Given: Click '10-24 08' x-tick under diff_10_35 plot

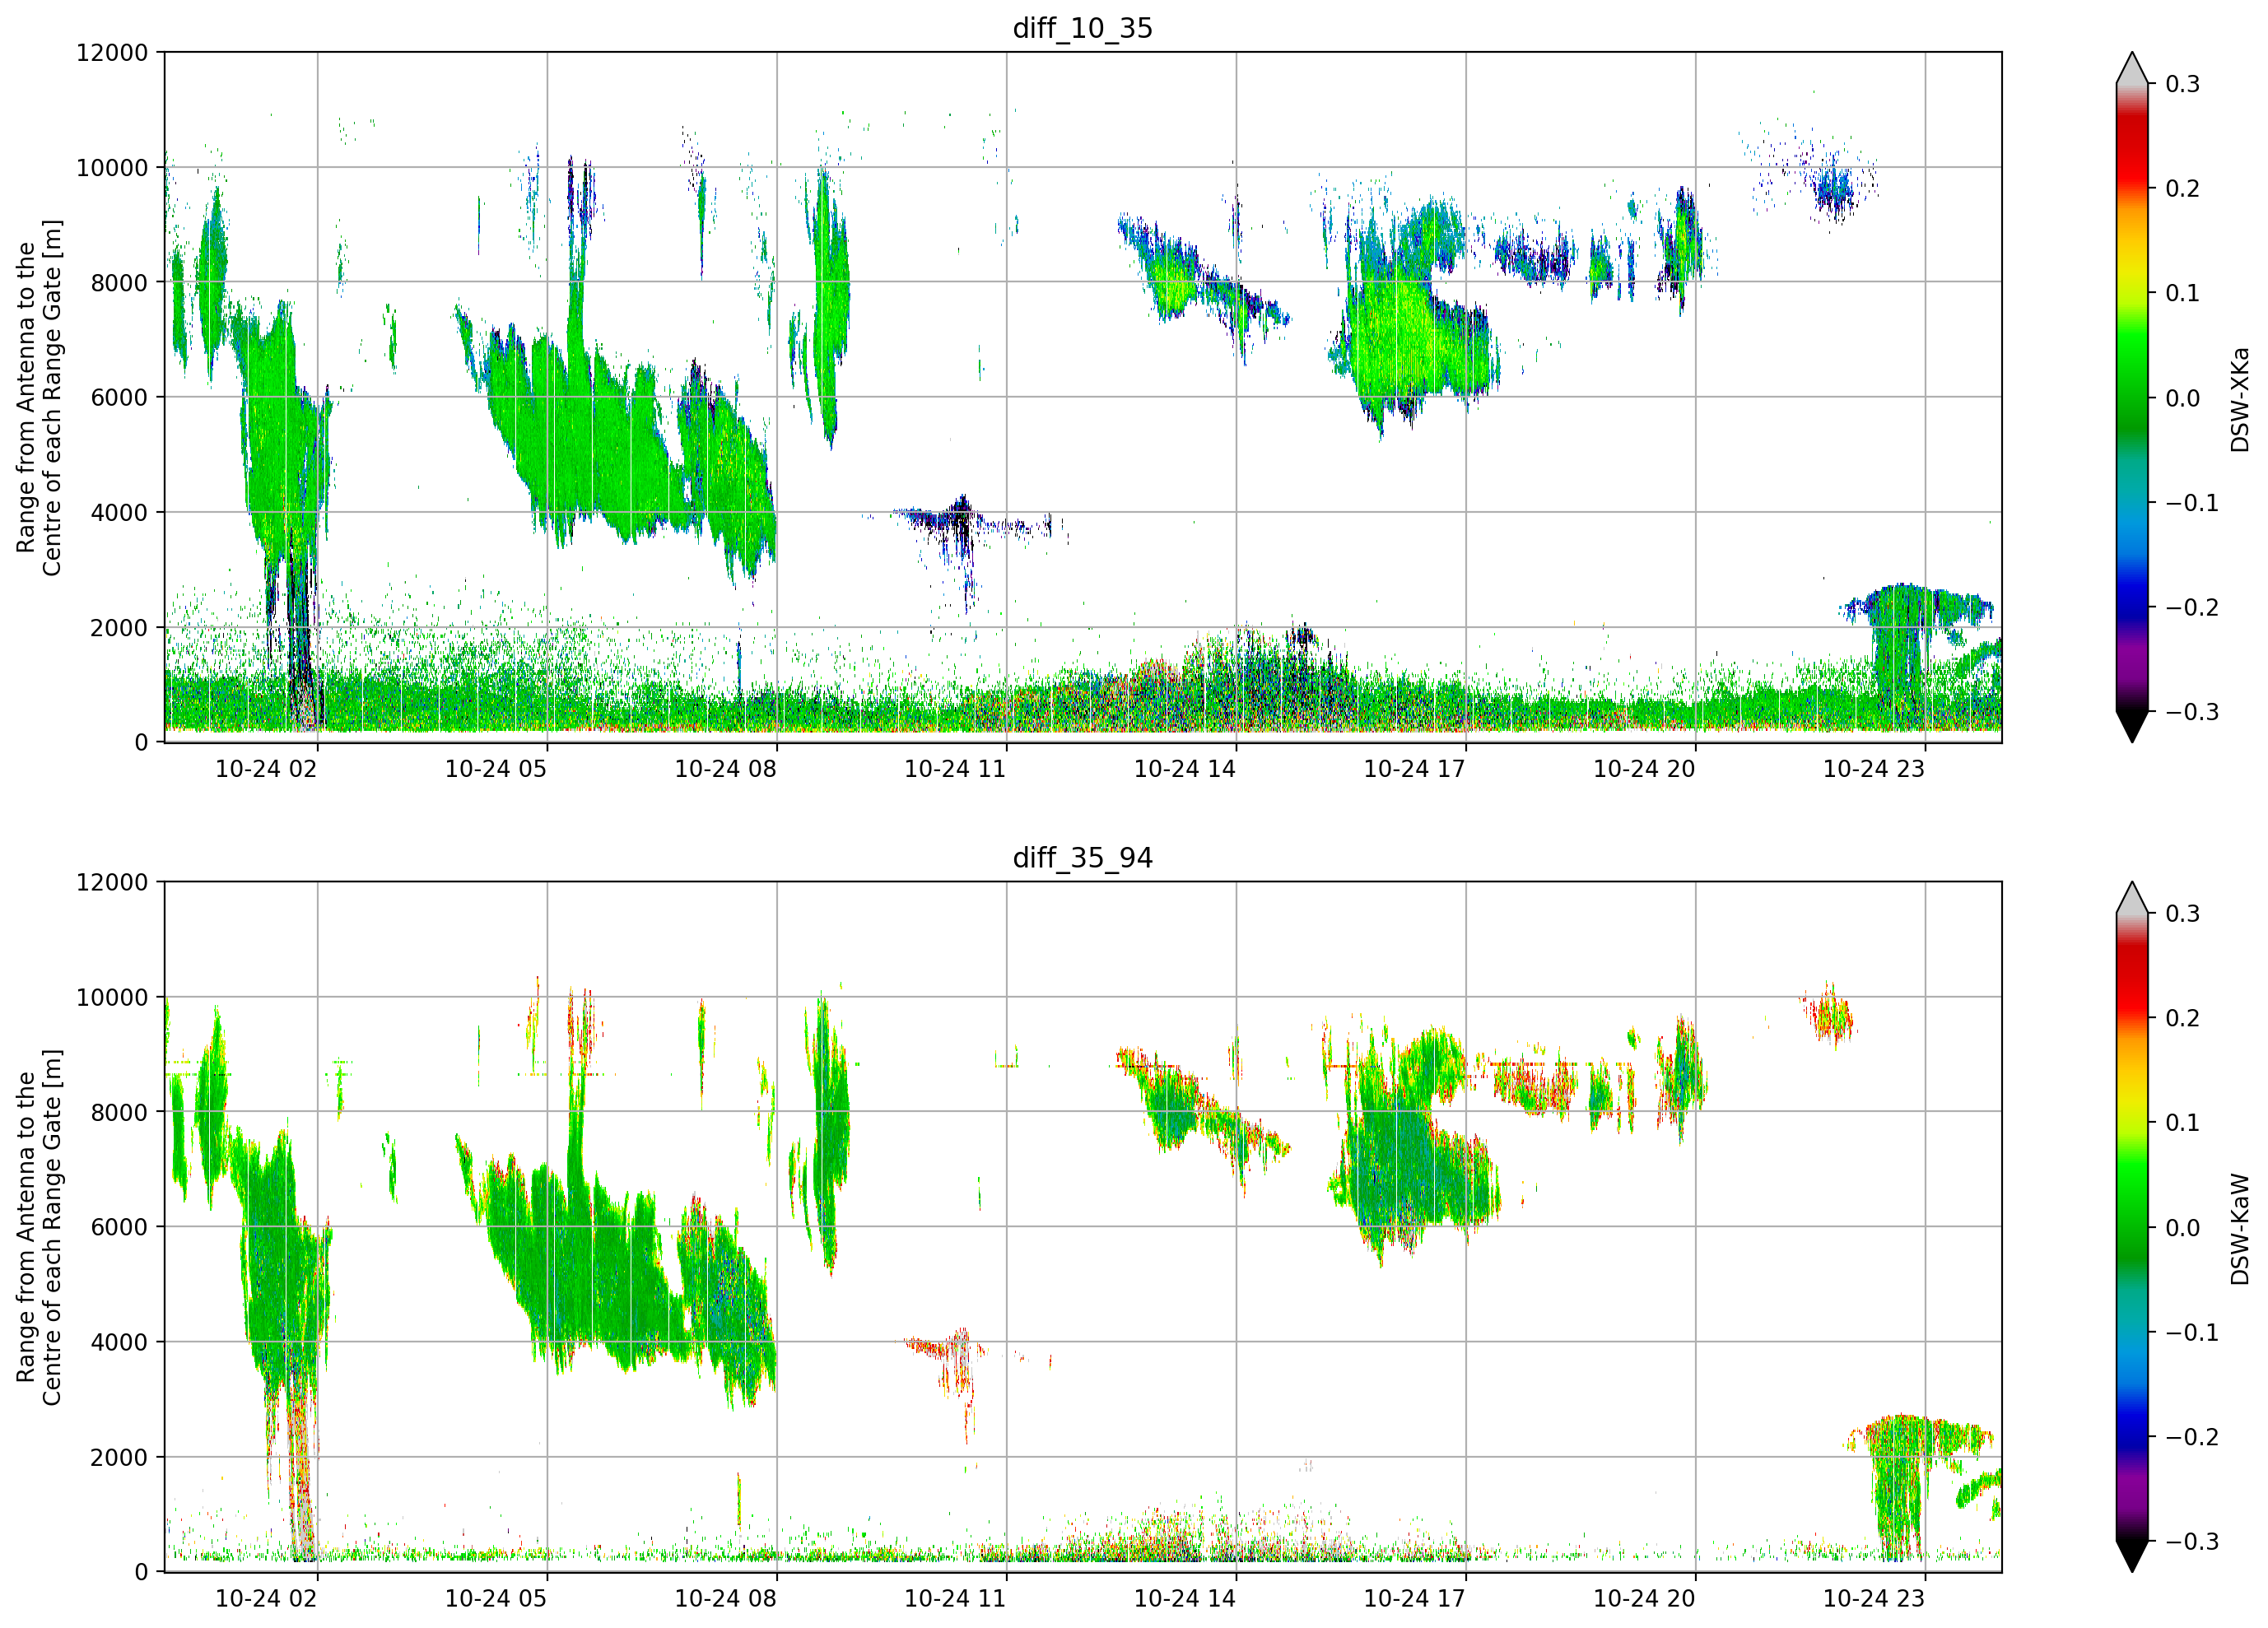Looking at the screenshot, I should coord(726,769).
